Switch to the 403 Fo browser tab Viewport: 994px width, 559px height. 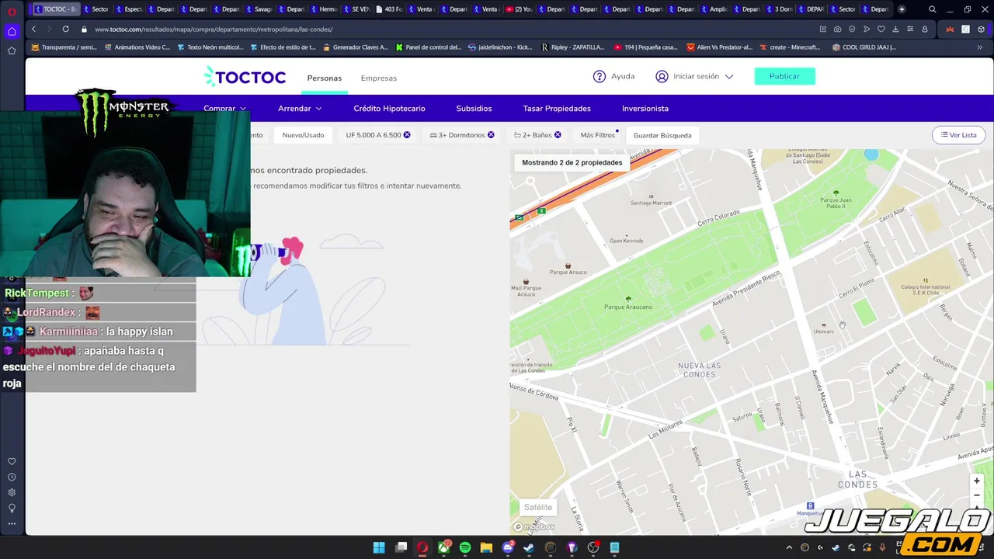(389, 9)
